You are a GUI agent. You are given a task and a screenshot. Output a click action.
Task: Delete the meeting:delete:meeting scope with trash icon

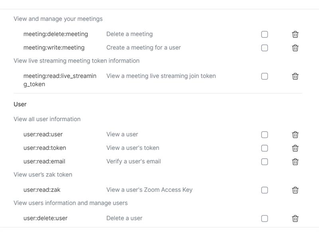point(295,34)
